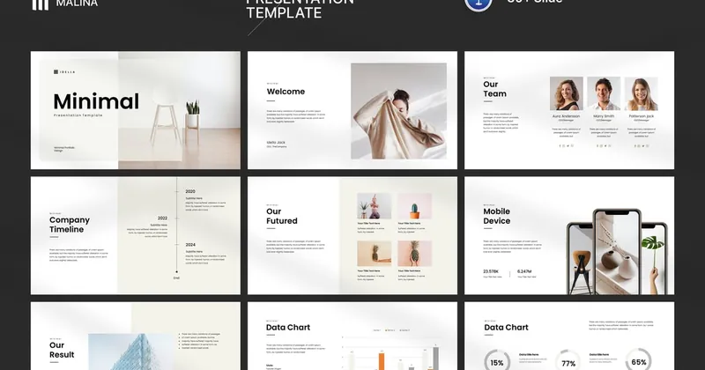
Task: Select the 65% donut chart
Action: [638, 359]
